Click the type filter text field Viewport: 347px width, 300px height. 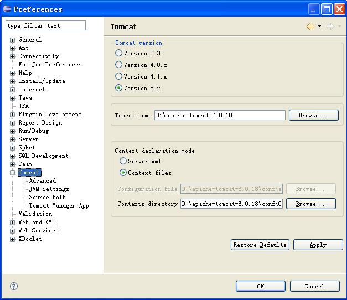(45, 25)
